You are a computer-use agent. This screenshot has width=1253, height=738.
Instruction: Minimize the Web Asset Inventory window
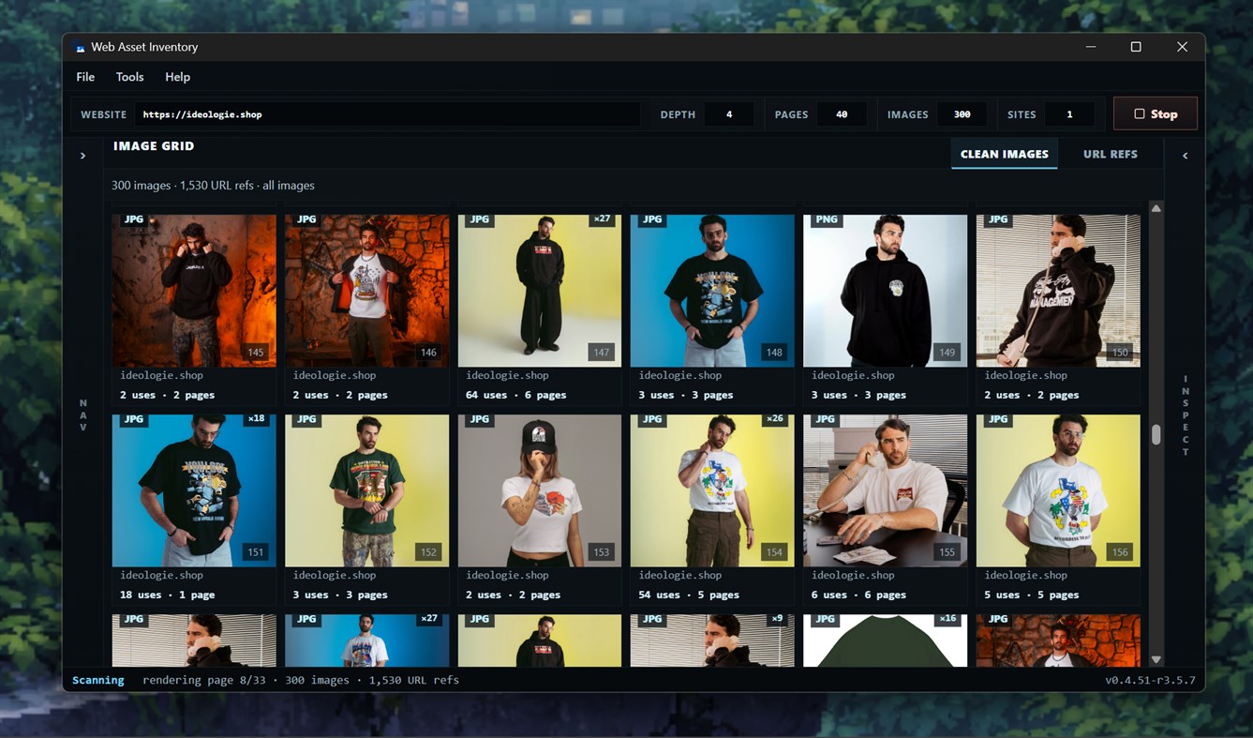pos(1091,47)
